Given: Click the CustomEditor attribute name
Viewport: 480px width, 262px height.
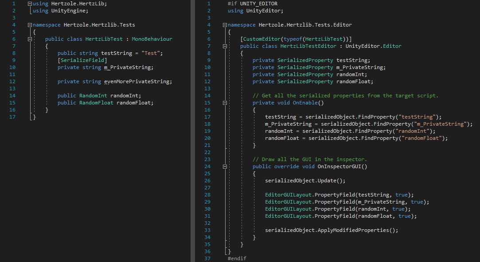Looking at the screenshot, I should point(262,39).
